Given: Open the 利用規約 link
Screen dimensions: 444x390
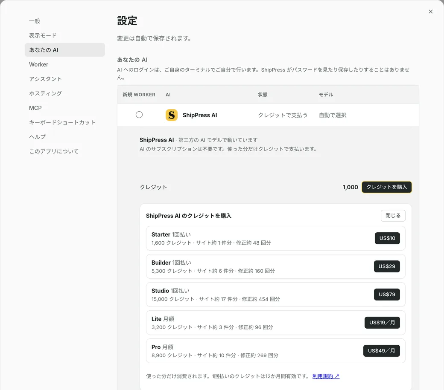Looking at the screenshot, I should tap(326, 376).
